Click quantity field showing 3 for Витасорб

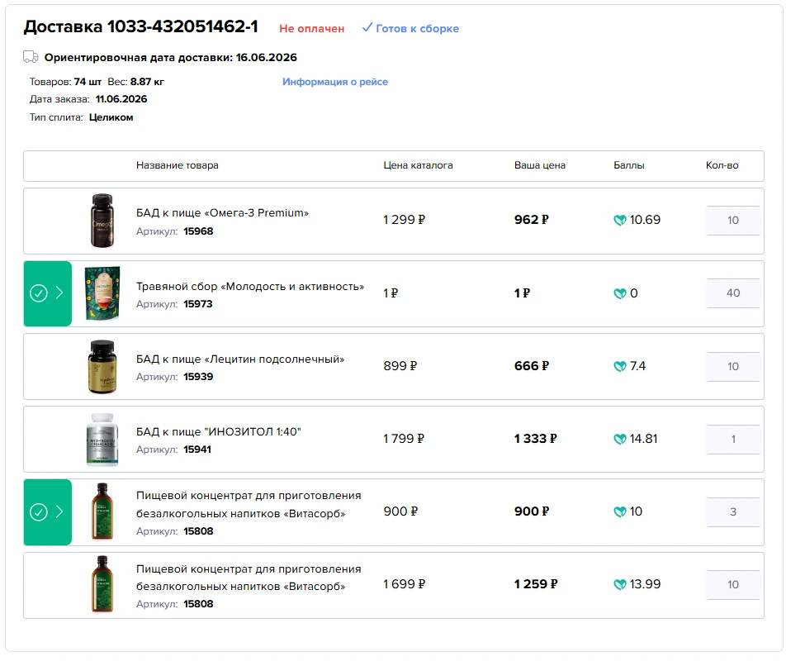[733, 511]
